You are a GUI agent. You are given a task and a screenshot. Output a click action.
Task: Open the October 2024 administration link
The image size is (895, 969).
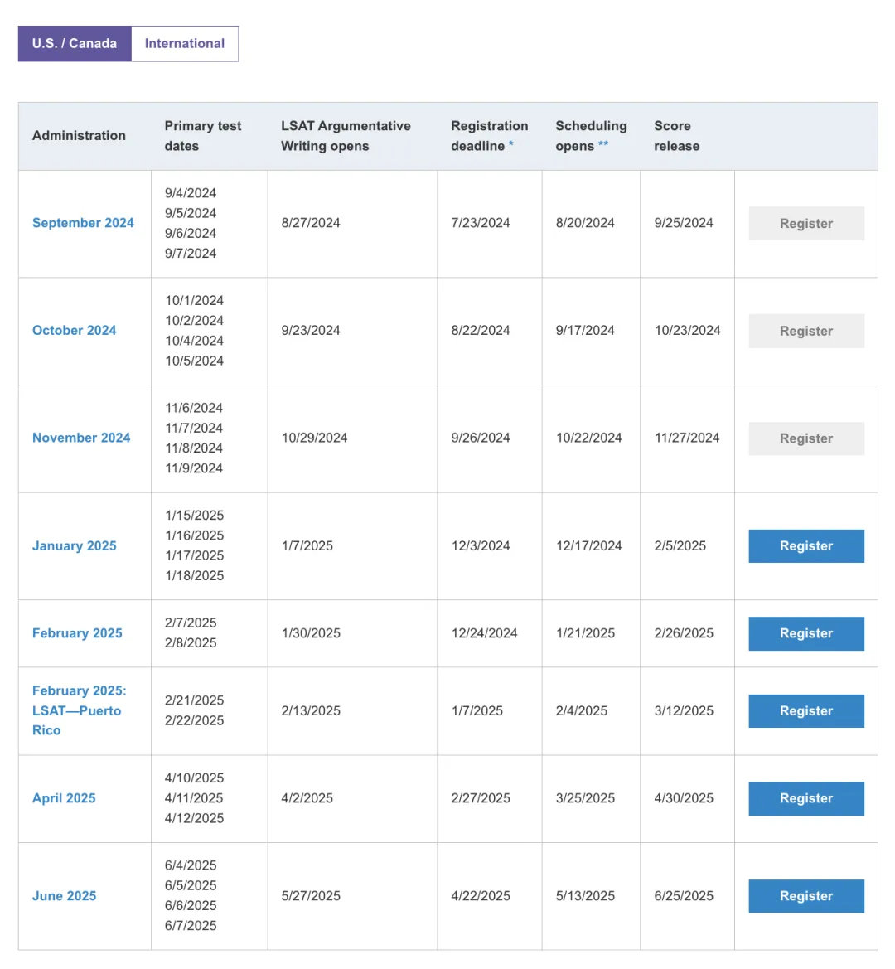point(74,331)
